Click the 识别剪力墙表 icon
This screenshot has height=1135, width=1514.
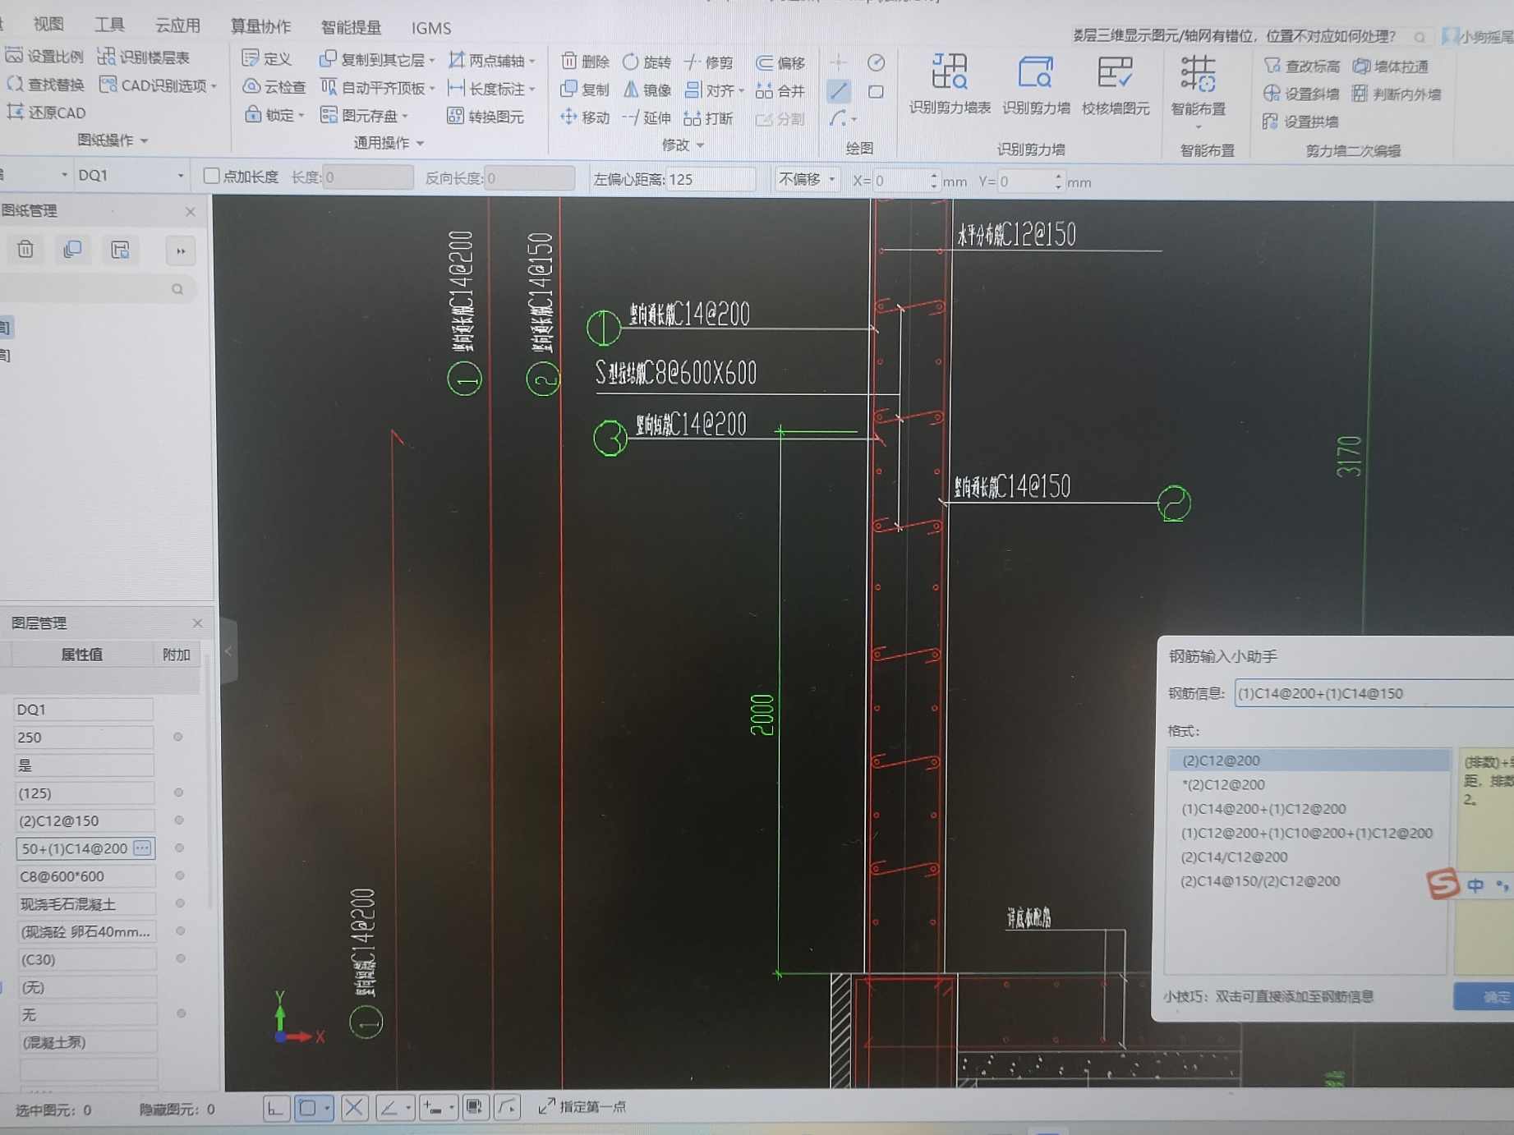coord(949,74)
